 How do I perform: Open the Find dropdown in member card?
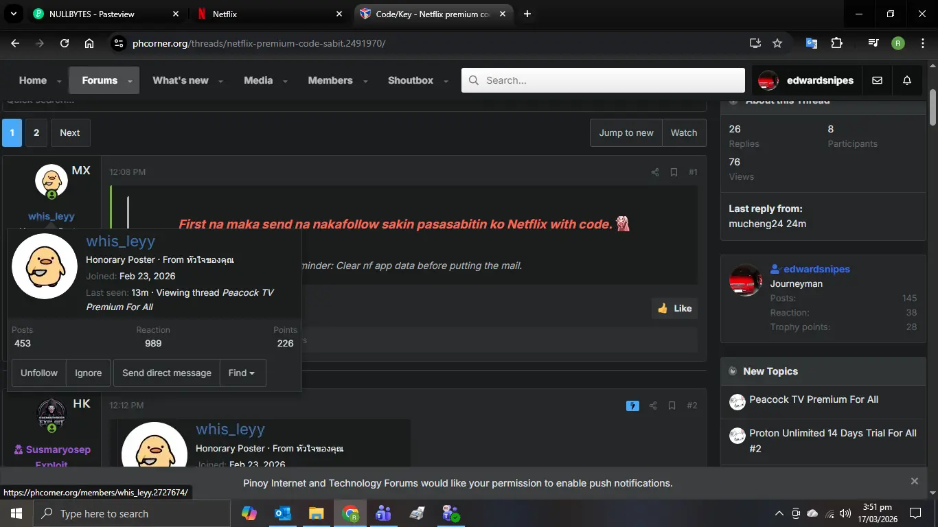click(242, 373)
